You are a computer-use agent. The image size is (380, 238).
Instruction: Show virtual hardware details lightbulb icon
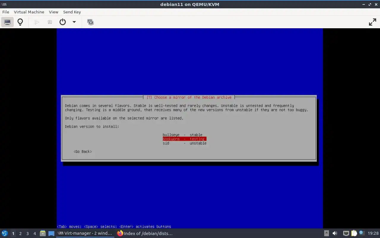[20, 22]
